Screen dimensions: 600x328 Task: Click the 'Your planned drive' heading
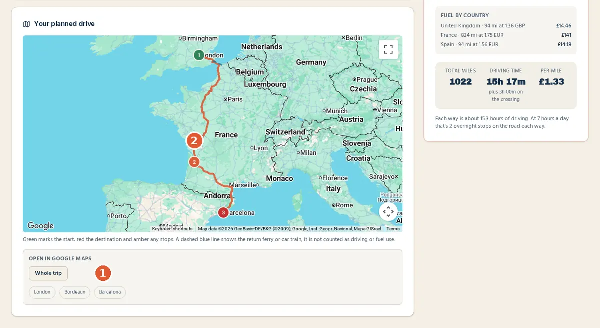[64, 24]
